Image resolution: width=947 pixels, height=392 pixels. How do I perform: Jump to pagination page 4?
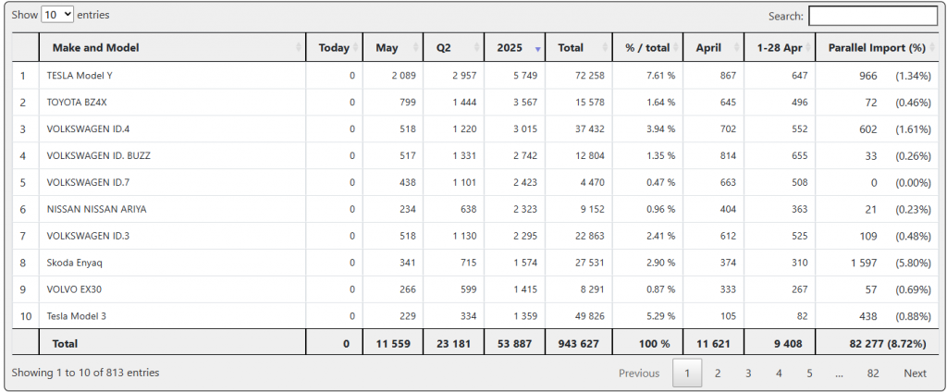pyautogui.click(x=778, y=374)
